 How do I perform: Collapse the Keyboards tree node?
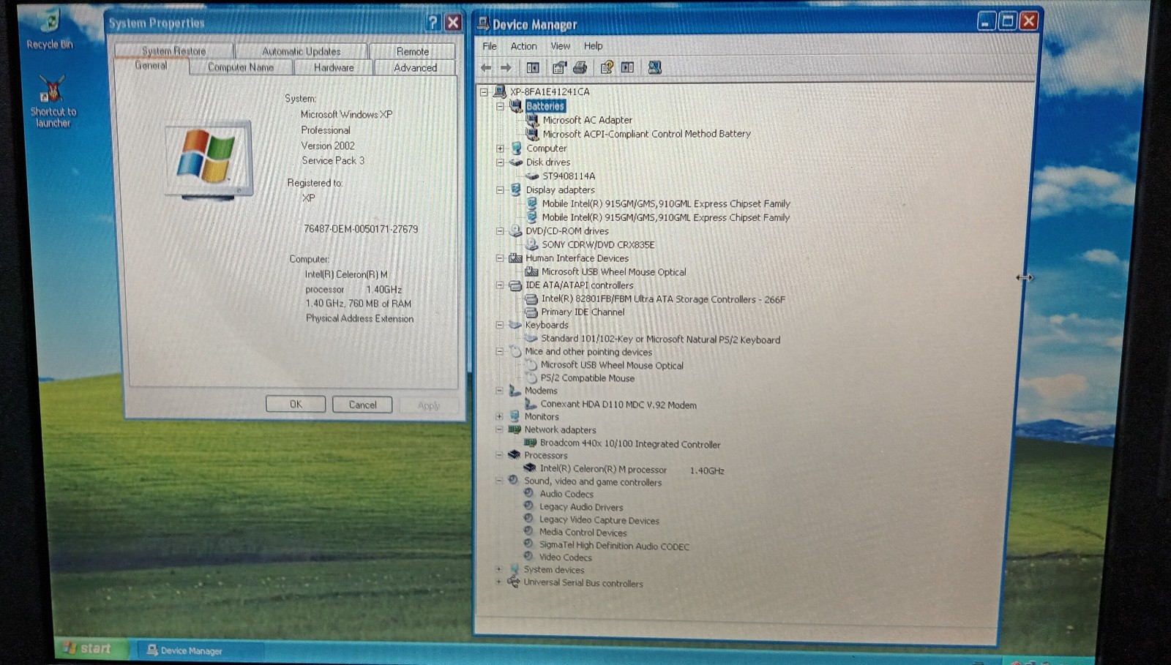500,325
